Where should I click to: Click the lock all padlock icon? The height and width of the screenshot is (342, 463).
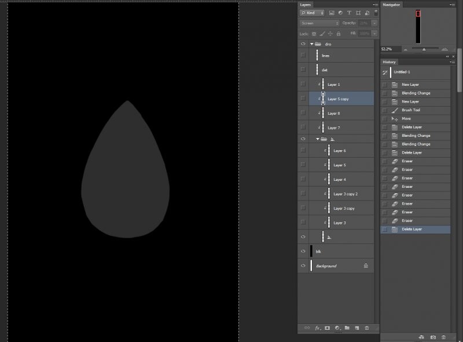(x=339, y=34)
